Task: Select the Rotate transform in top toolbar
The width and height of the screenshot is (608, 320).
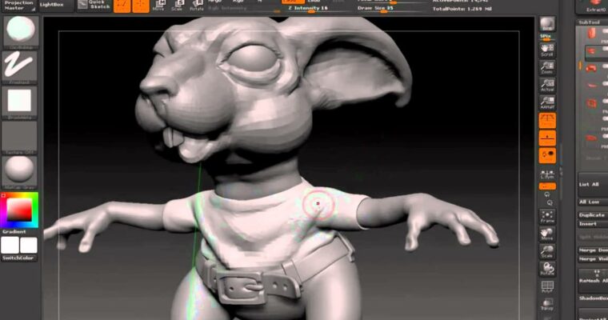Action: (197, 6)
